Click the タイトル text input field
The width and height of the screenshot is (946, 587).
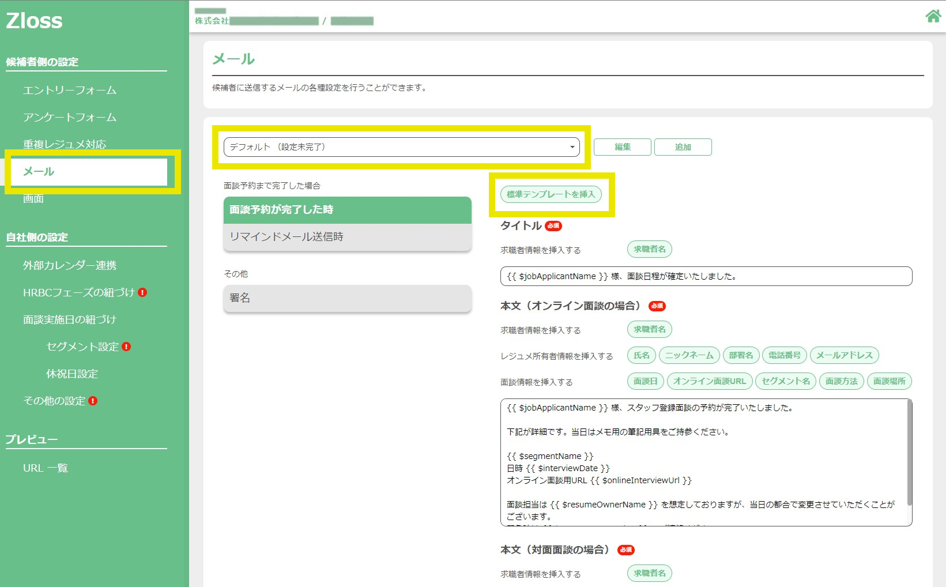point(706,276)
